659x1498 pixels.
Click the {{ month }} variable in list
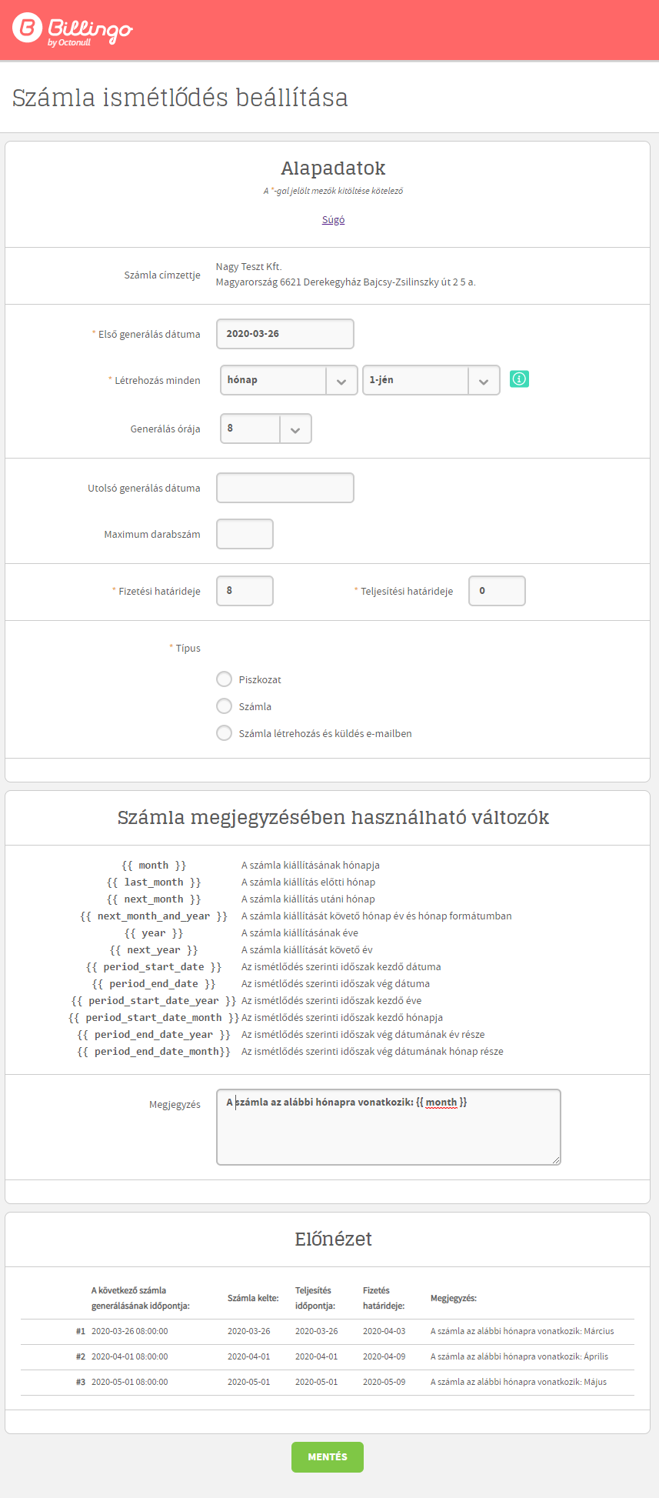(154, 866)
